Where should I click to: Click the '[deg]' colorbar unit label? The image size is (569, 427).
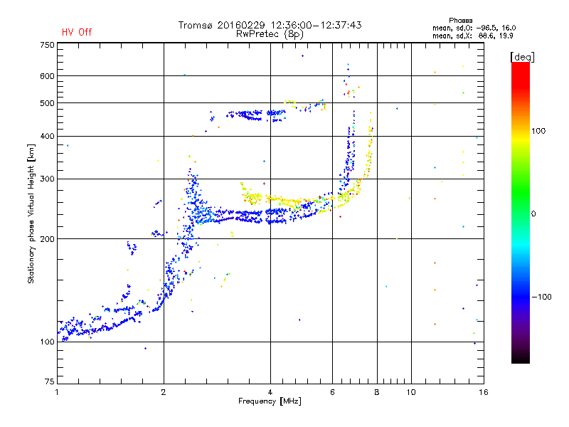tap(522, 57)
